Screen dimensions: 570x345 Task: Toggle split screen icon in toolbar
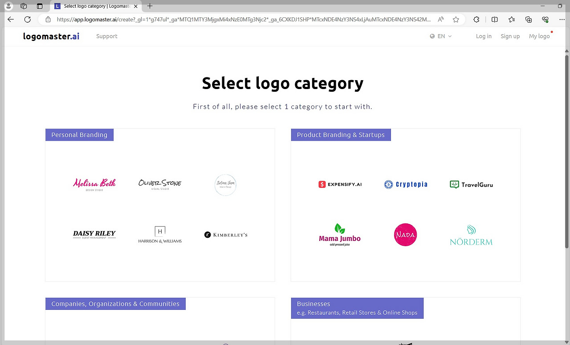tap(495, 19)
